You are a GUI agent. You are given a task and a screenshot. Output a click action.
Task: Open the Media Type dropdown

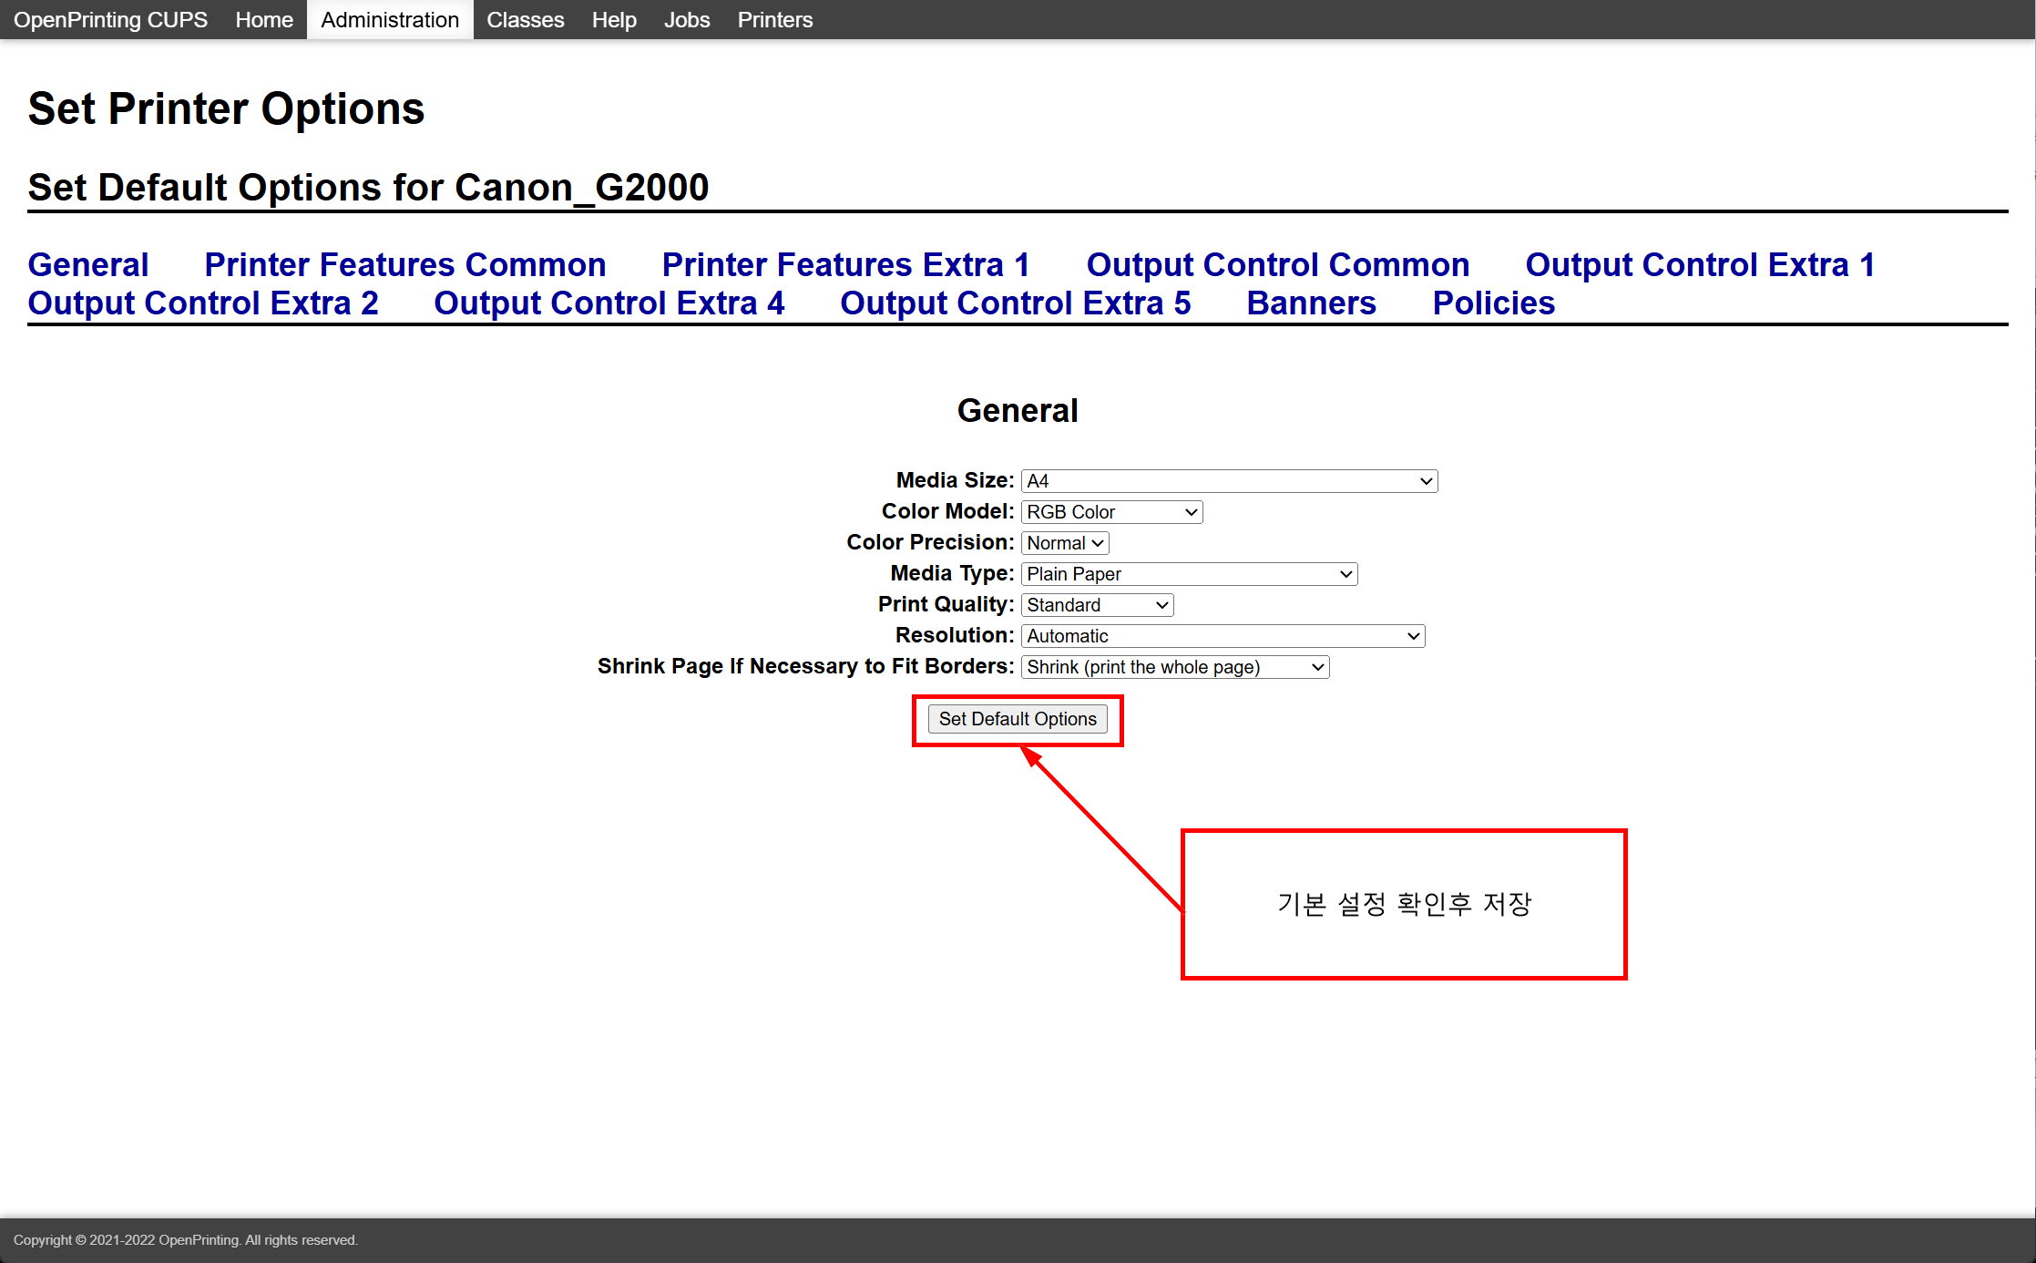click(x=1188, y=574)
